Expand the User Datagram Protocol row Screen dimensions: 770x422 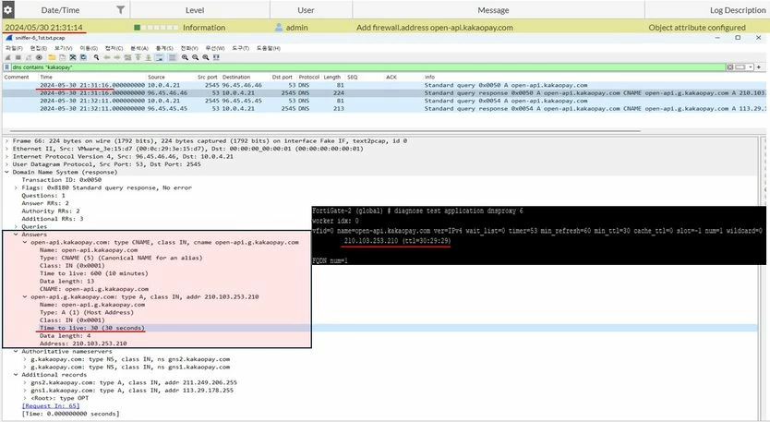coord(6,164)
